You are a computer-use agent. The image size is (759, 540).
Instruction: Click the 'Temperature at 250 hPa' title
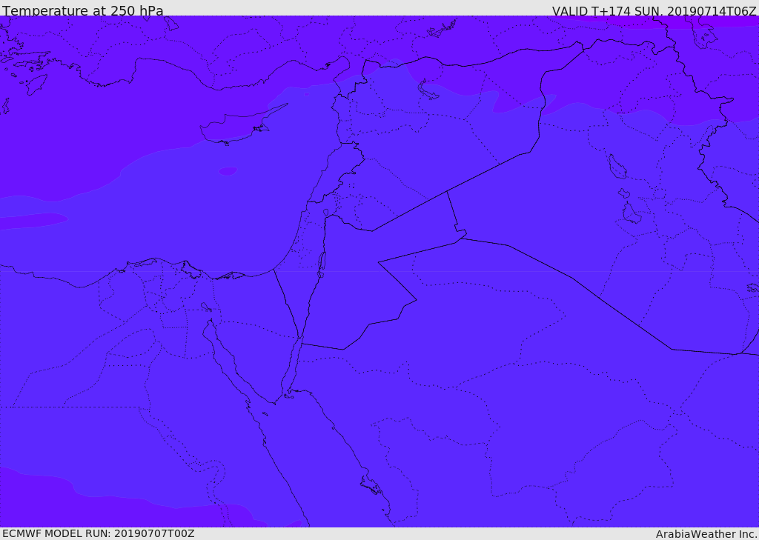pos(83,10)
